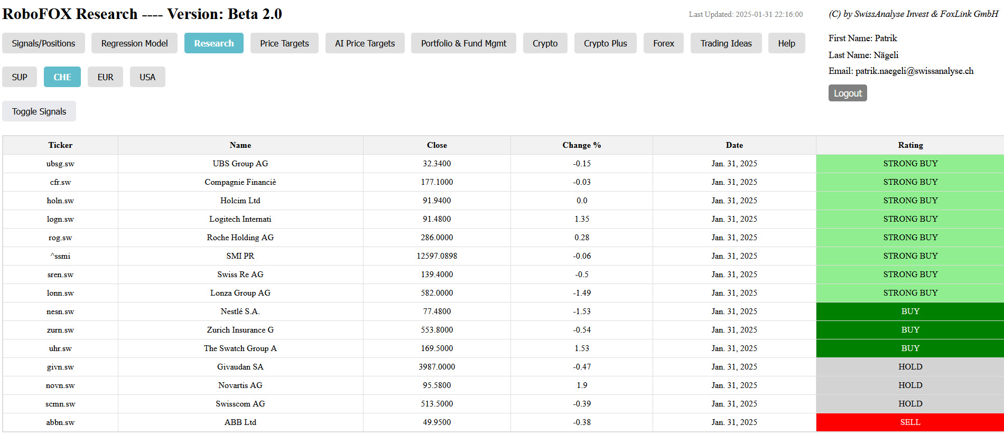Select the USA market filter

(147, 77)
